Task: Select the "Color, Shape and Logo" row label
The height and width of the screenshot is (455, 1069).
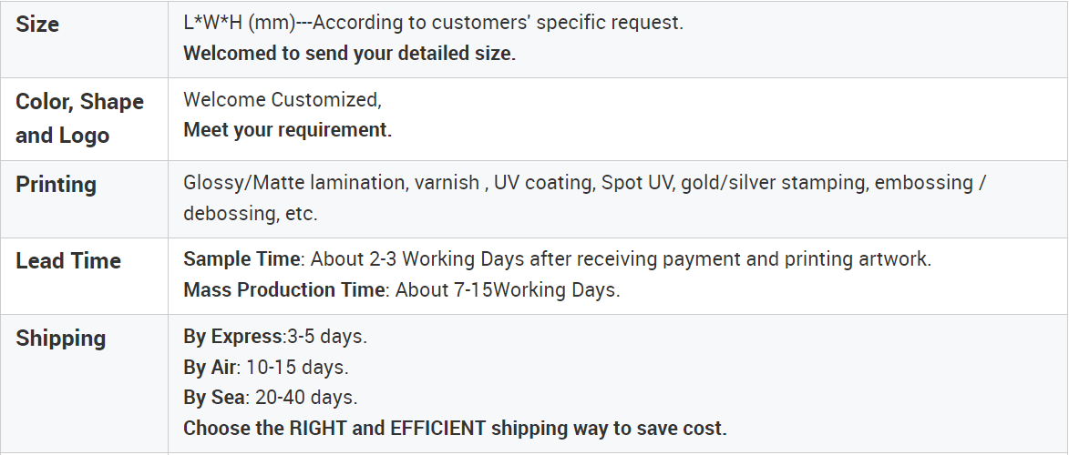Action: (79, 118)
